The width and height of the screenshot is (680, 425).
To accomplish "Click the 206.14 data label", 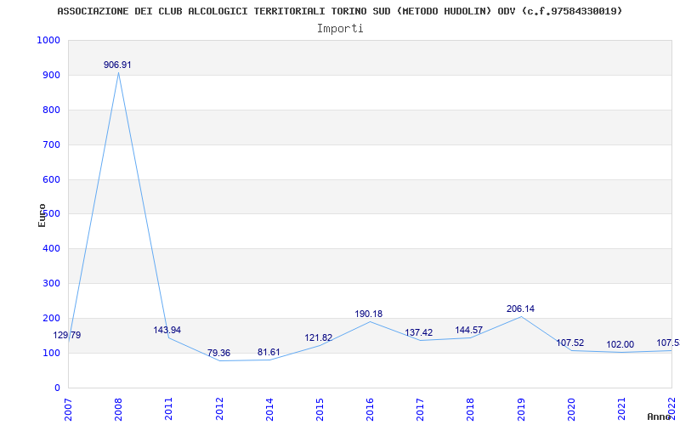I will point(520,309).
